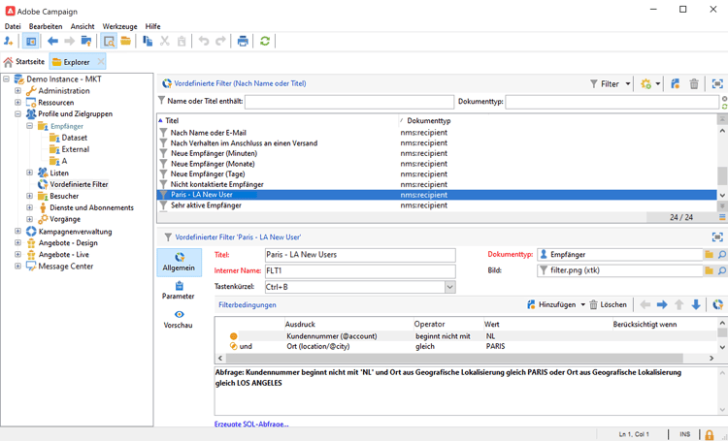Move filter condition down with blue arrow
728x441 pixels.
[696, 304]
